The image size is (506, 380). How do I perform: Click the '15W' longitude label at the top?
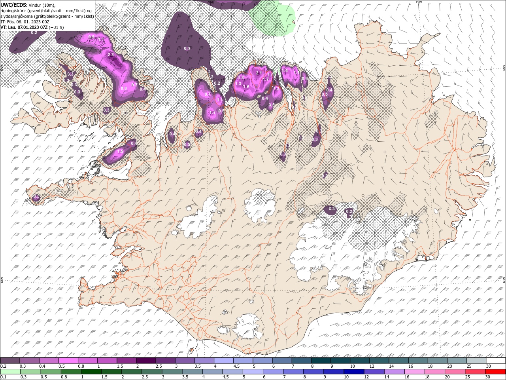pyautogui.click(x=419, y=2)
